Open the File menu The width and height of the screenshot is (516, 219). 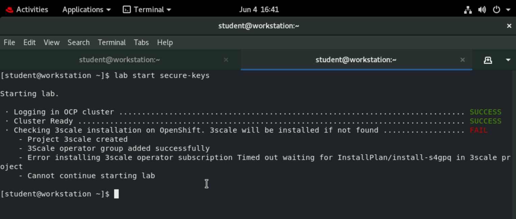(9, 43)
